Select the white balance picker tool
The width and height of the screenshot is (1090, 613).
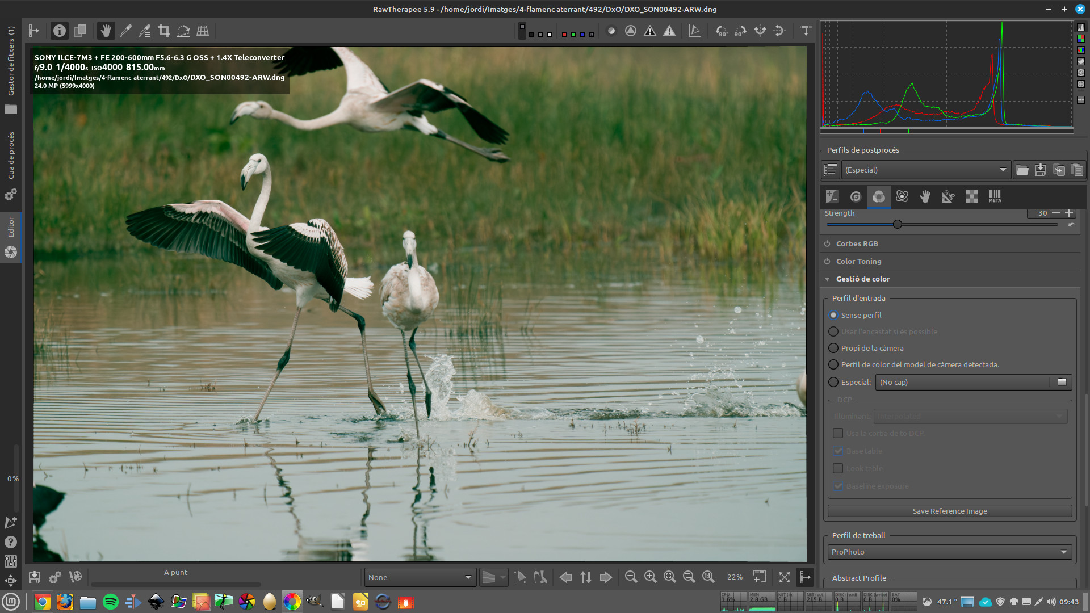[x=125, y=31]
